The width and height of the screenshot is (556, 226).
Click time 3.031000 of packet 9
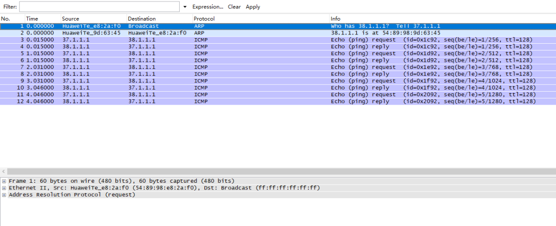(40, 81)
